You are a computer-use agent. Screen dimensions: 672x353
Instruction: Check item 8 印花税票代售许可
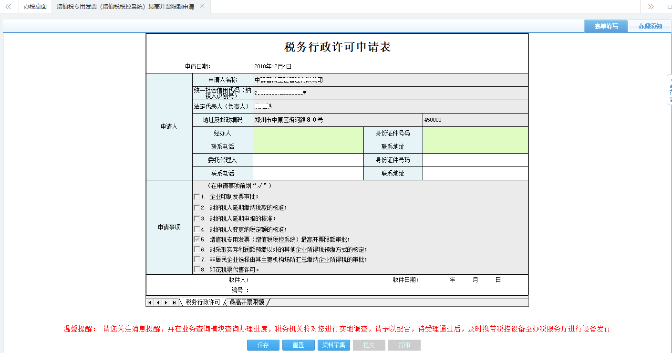[x=197, y=269]
